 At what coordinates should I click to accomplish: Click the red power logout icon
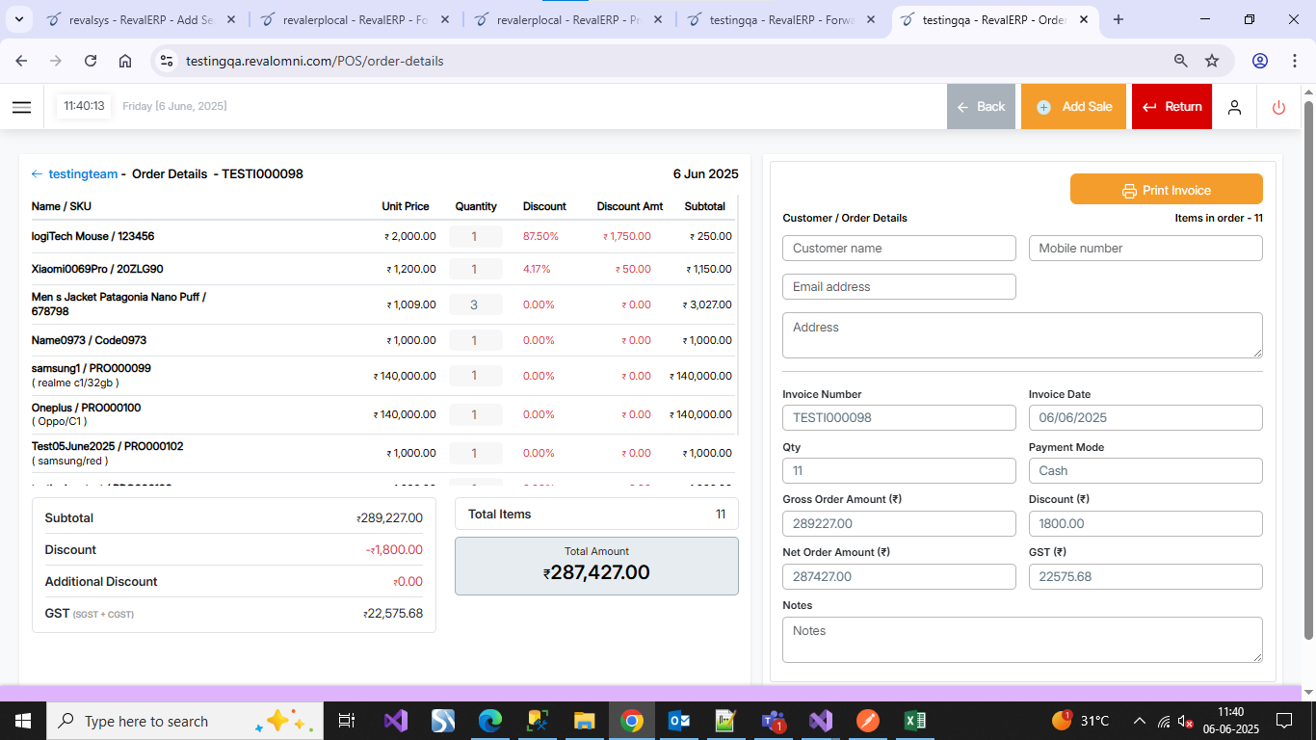(x=1278, y=107)
